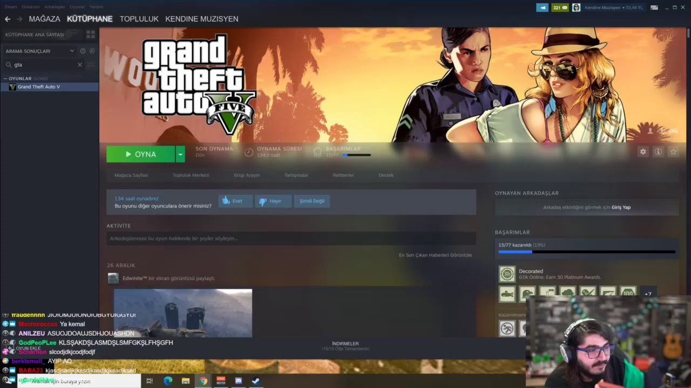Clear the gta search text
Viewport: 691px width, 388px height.
tap(80, 65)
